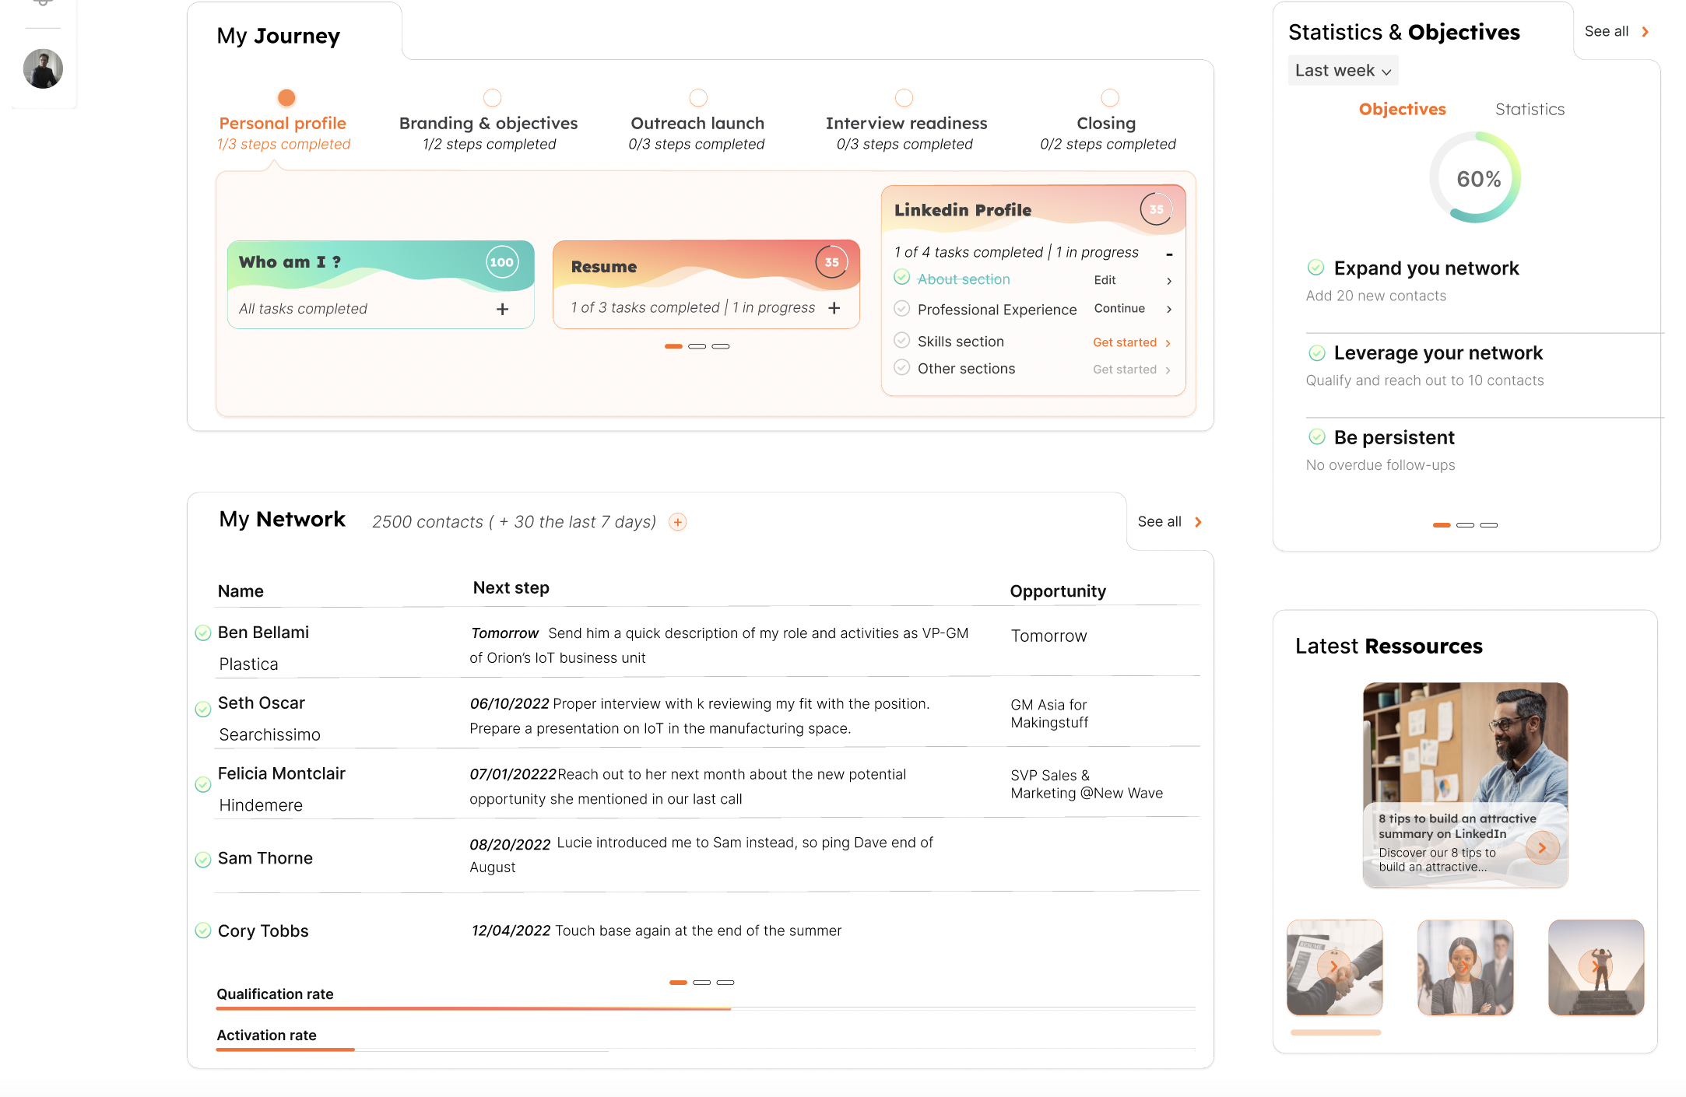Image resolution: width=1686 pixels, height=1097 pixels.
Task: Go to second page dot in My Journey carousel
Action: (697, 346)
